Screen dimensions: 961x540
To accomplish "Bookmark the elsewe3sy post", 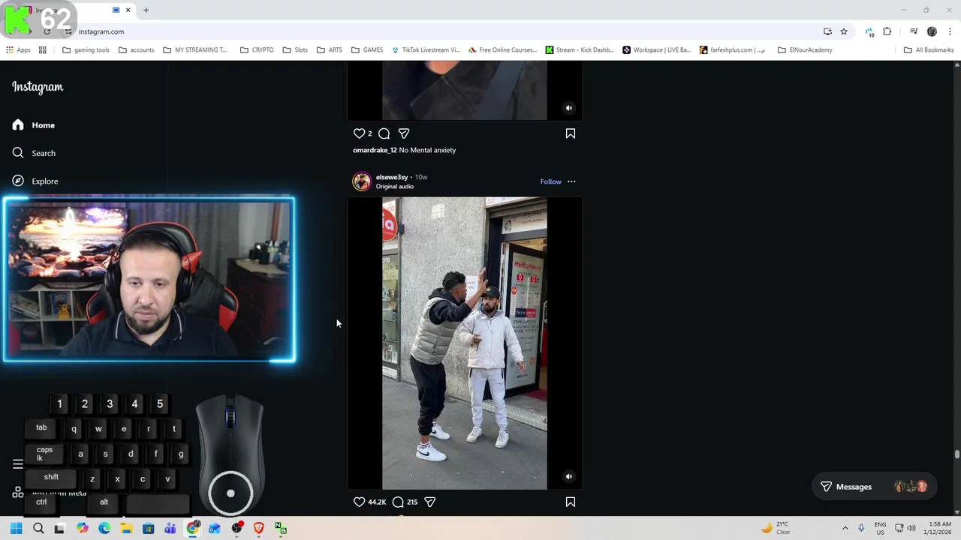I will [571, 502].
